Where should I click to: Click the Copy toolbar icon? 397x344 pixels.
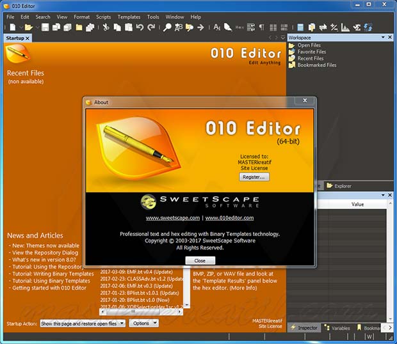[x=117, y=27]
